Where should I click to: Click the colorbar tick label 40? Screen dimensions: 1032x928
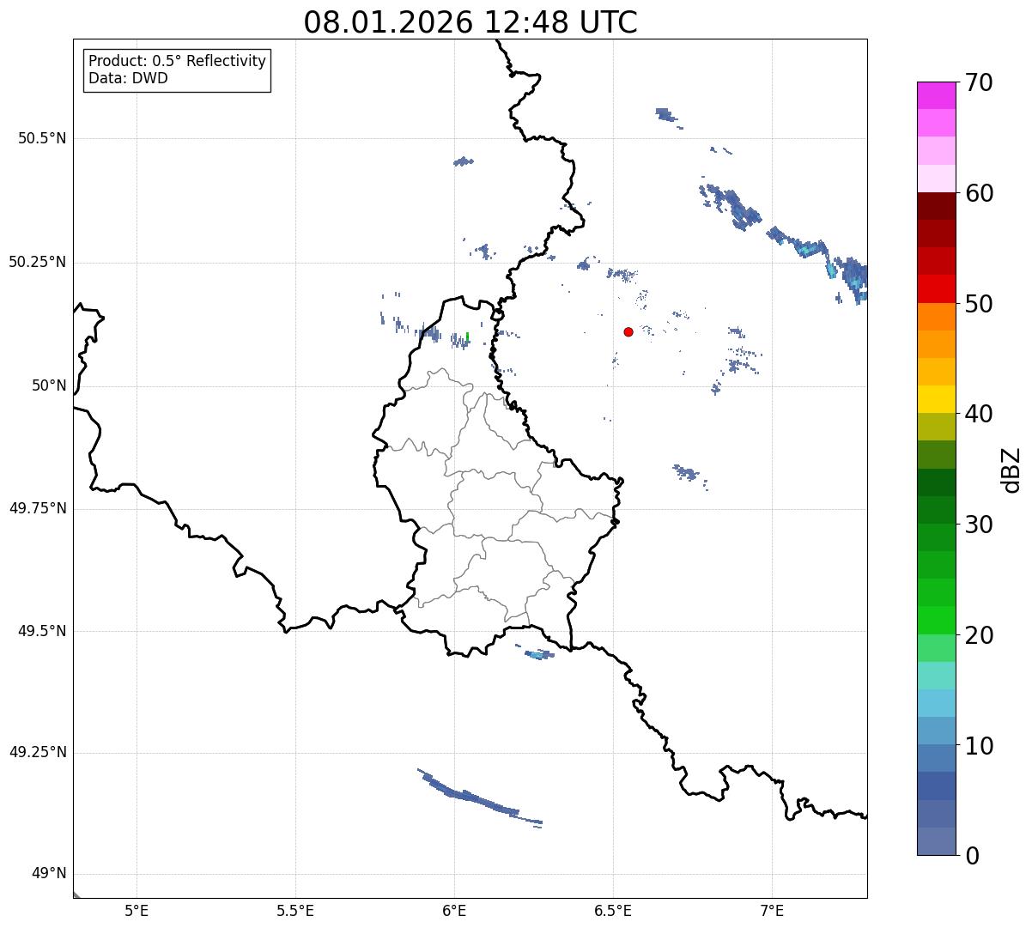tap(979, 414)
